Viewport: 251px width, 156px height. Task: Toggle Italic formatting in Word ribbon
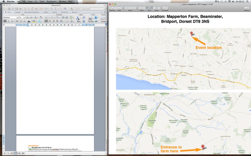[8, 21]
